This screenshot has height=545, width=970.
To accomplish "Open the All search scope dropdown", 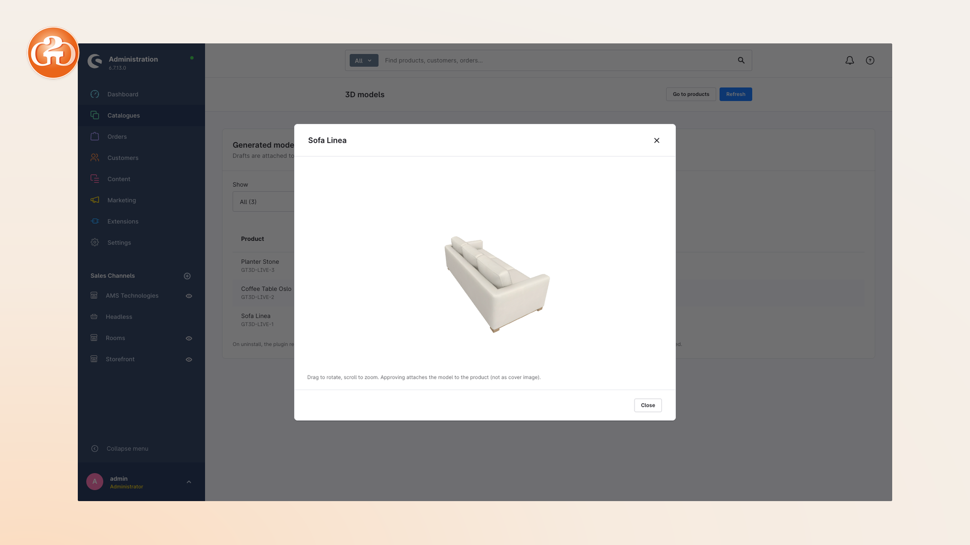I will (x=364, y=61).
